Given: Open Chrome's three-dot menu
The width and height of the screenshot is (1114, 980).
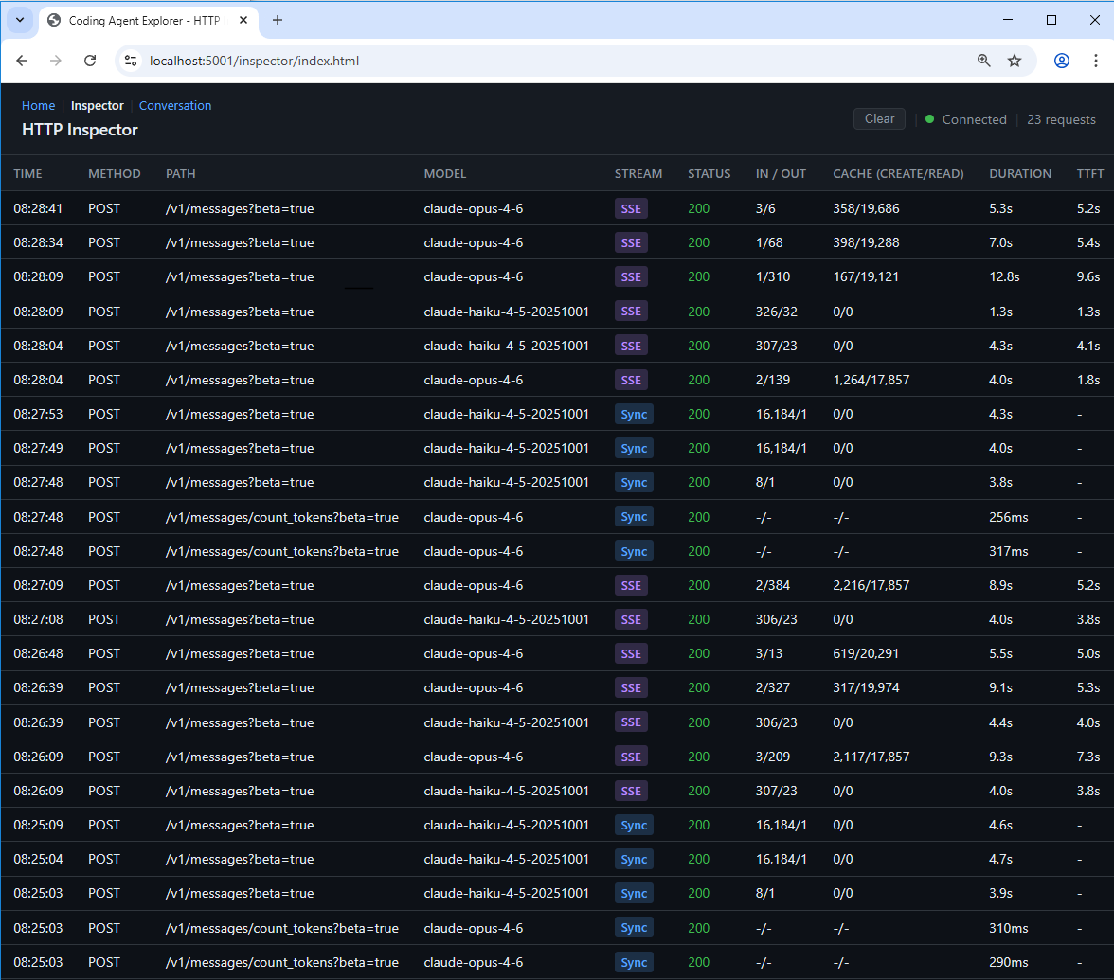Looking at the screenshot, I should (x=1096, y=60).
